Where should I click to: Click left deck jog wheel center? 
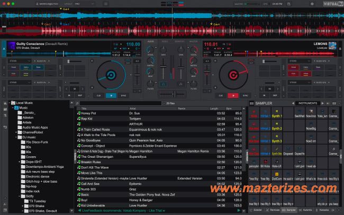coord(111,75)
